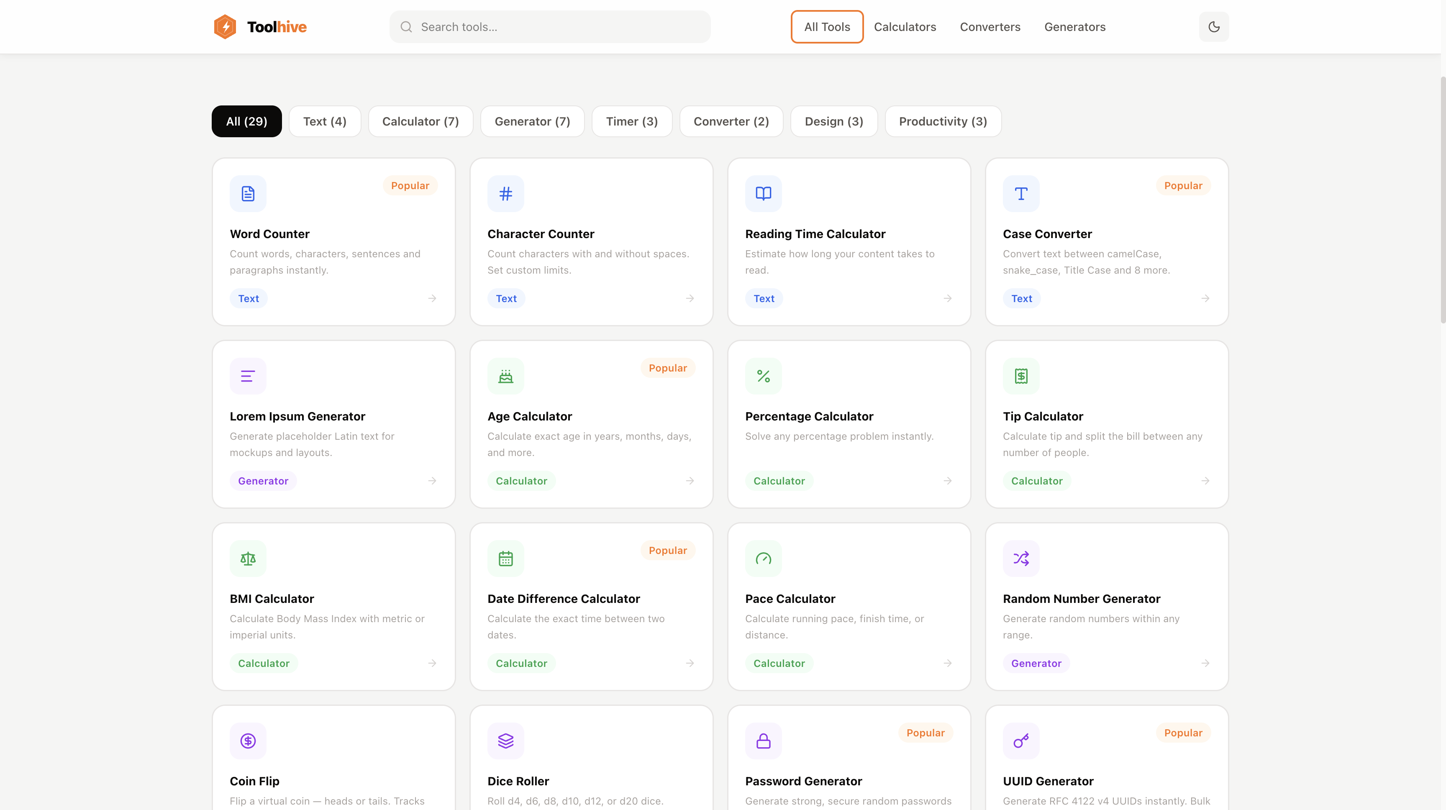Click the Search tools input field
This screenshot has height=810, width=1446.
coord(549,27)
